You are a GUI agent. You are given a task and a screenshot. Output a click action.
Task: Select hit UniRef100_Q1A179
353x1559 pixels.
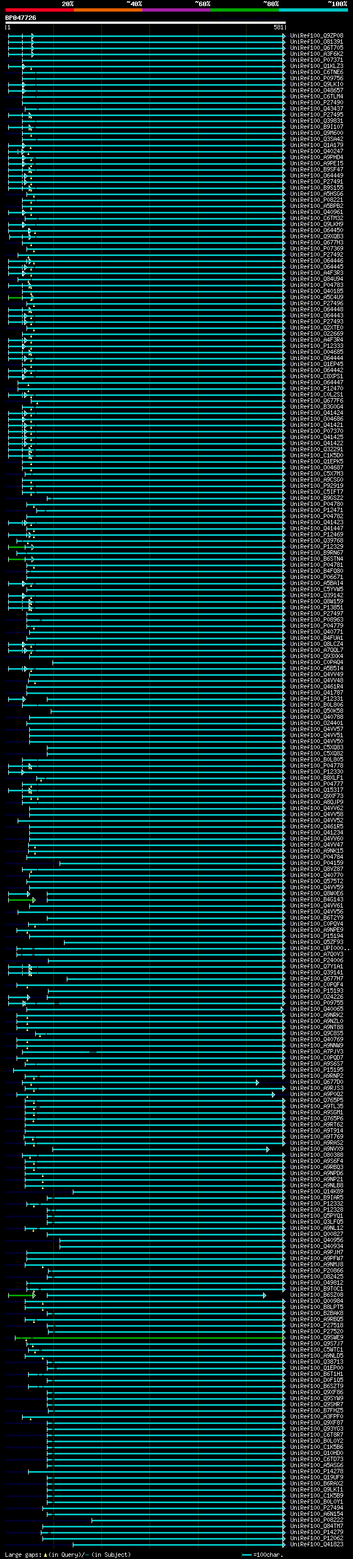pyautogui.click(x=317, y=145)
